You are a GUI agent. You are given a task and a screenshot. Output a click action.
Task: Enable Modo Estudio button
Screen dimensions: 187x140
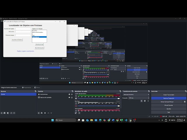pyautogui.click(x=169, y=105)
